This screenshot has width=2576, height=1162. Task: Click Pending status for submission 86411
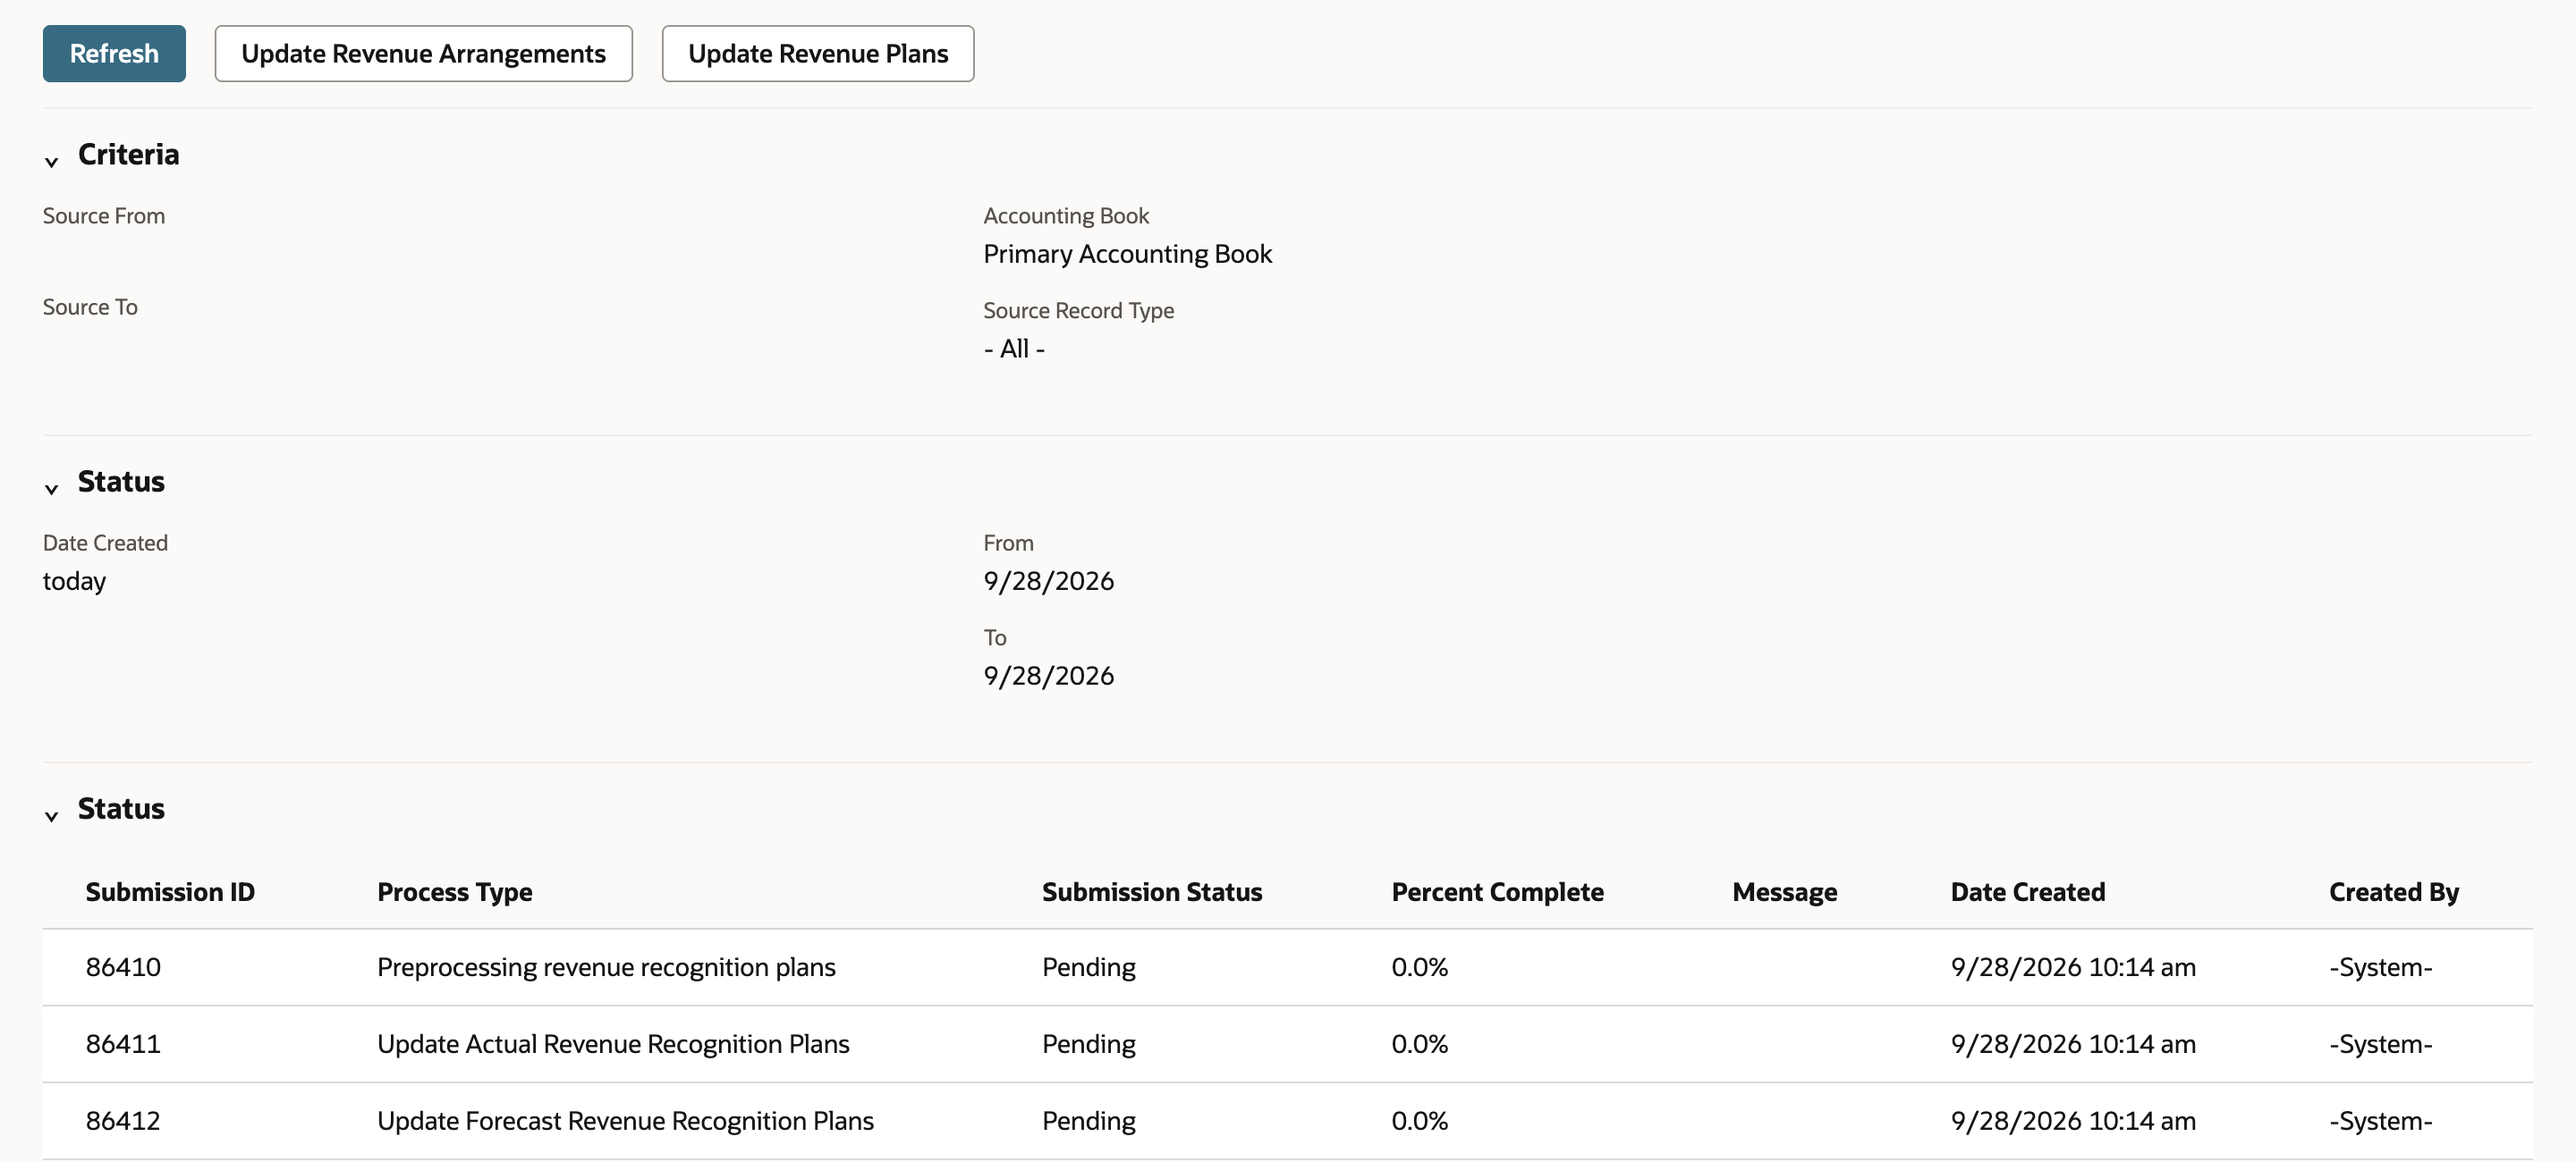(x=1088, y=1043)
